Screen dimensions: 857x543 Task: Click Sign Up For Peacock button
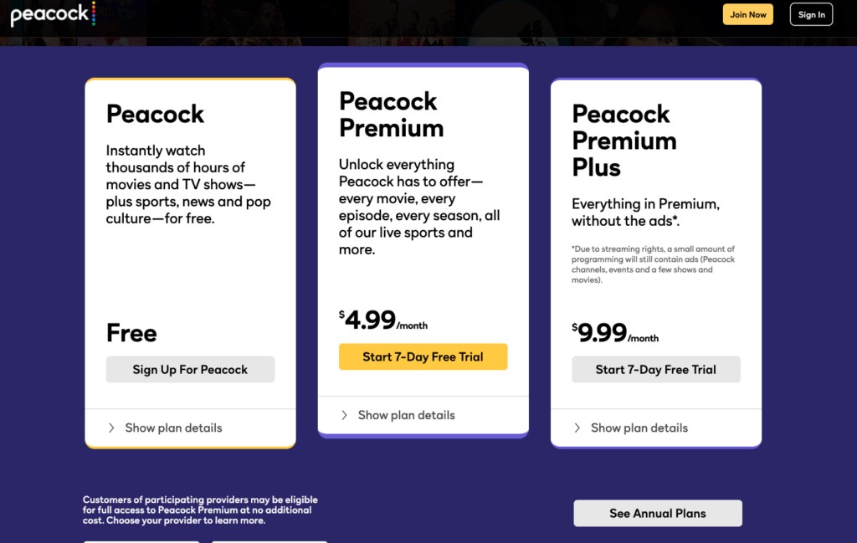[x=190, y=370]
